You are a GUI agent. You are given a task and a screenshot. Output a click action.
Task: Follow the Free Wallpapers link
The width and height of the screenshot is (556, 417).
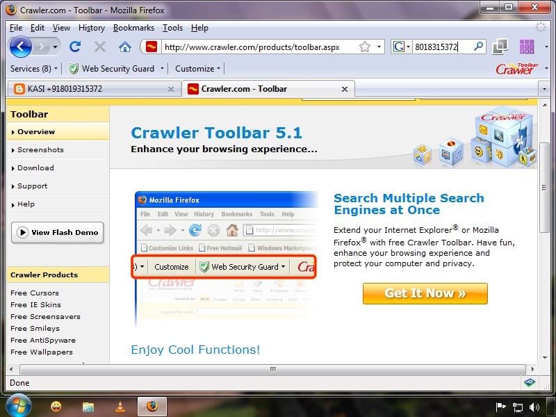click(42, 352)
